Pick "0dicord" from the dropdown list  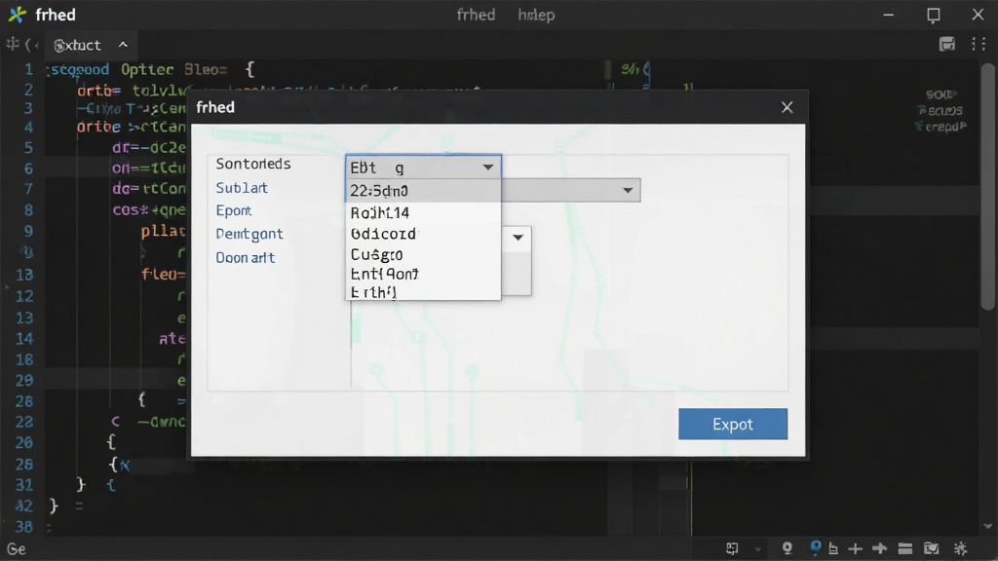pos(423,234)
